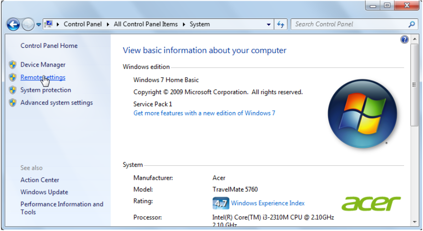
Task: Expand arrow after All Control Panel Items
Action: click(x=184, y=25)
